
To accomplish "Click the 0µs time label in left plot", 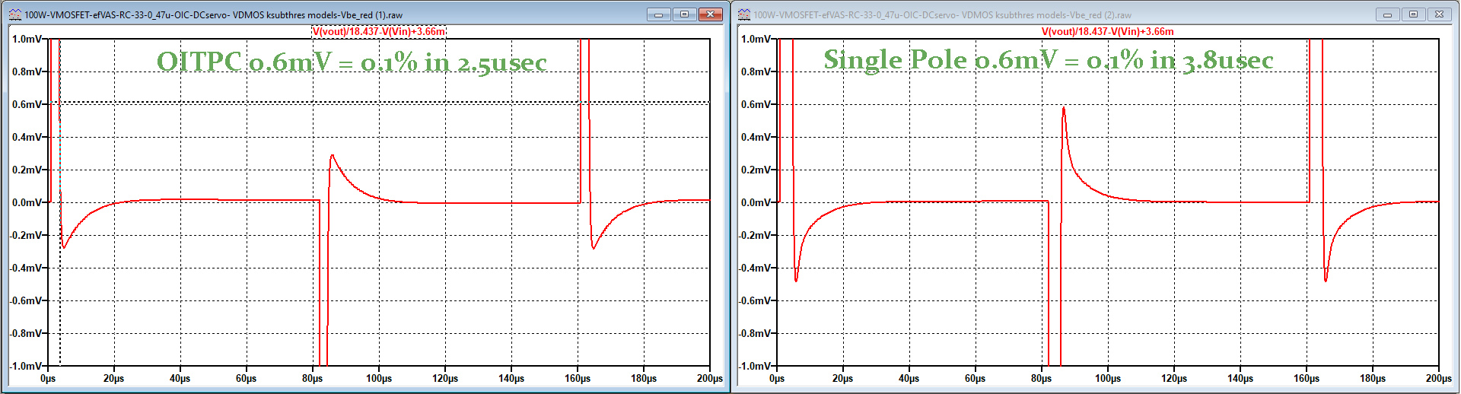I will [x=48, y=378].
